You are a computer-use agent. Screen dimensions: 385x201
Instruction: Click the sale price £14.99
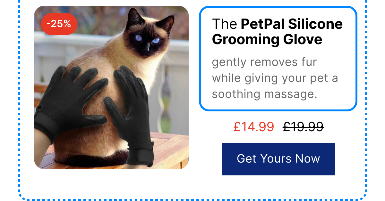(254, 127)
